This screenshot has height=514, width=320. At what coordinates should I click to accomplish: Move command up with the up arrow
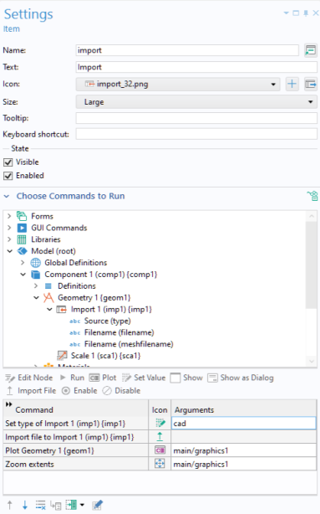(10, 505)
